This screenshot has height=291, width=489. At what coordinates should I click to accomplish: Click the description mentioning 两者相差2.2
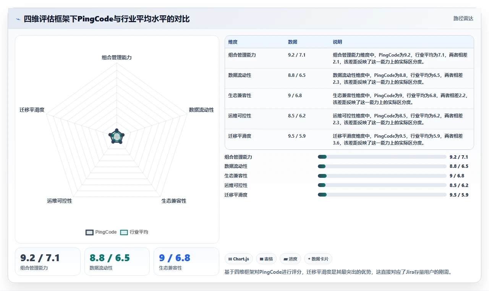[x=400, y=99]
